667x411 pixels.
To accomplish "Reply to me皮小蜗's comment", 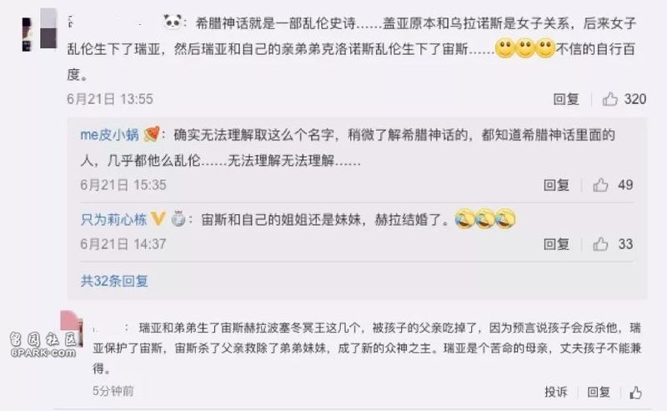I will tap(556, 185).
